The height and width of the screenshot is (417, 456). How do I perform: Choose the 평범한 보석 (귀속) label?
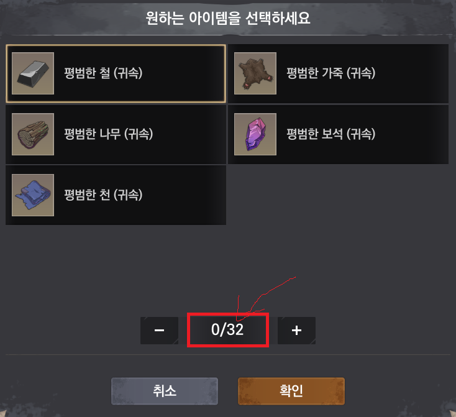click(331, 134)
